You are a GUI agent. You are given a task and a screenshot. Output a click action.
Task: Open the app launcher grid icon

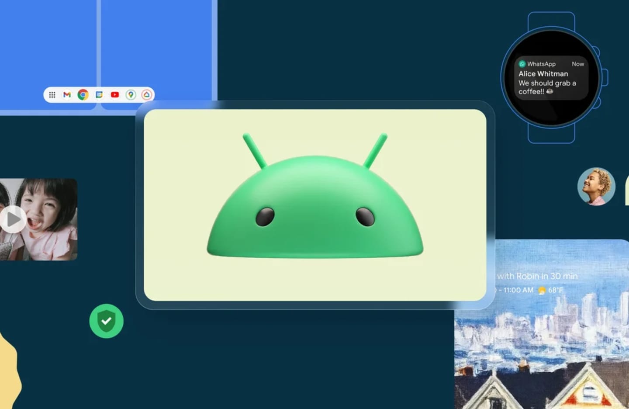pyautogui.click(x=52, y=95)
